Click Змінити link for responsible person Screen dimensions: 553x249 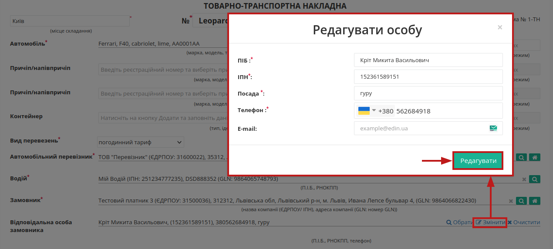490,222
